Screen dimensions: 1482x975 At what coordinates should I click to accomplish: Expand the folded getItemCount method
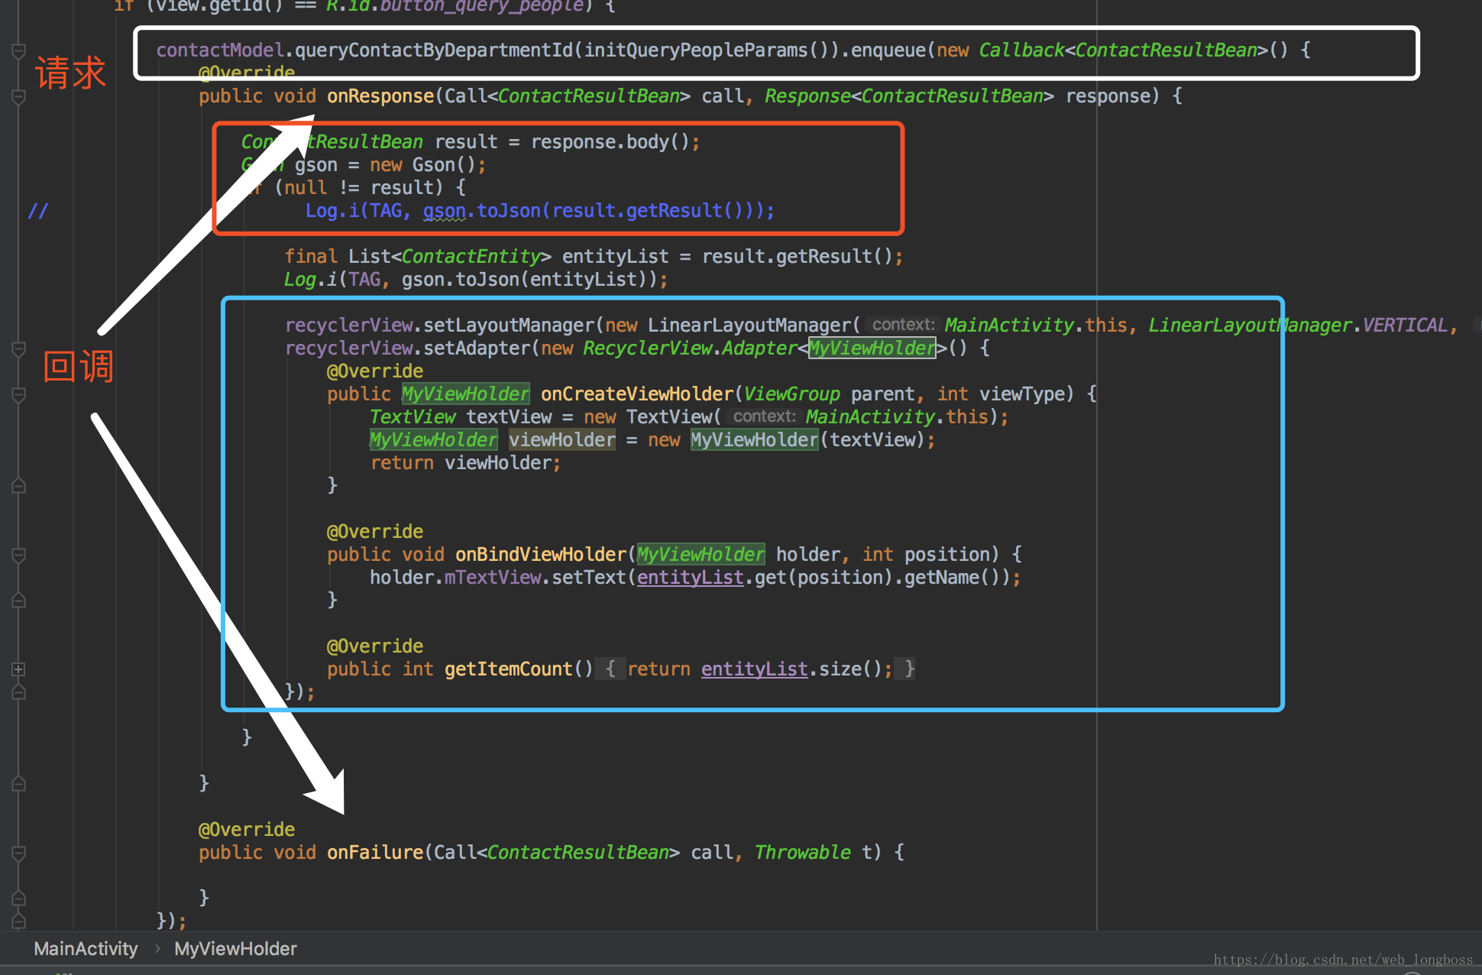[19, 669]
